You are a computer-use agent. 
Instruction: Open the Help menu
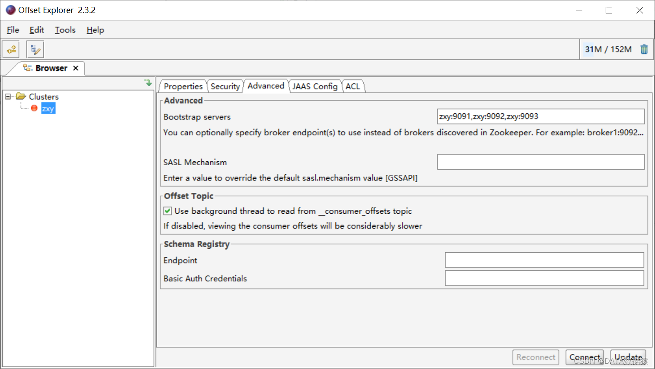(x=95, y=30)
